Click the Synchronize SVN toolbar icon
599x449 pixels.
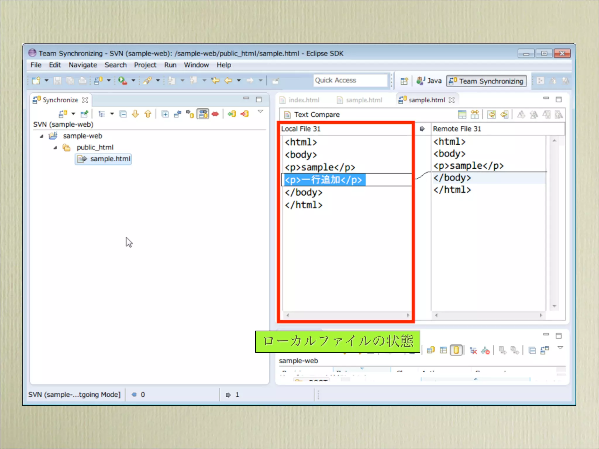(63, 114)
